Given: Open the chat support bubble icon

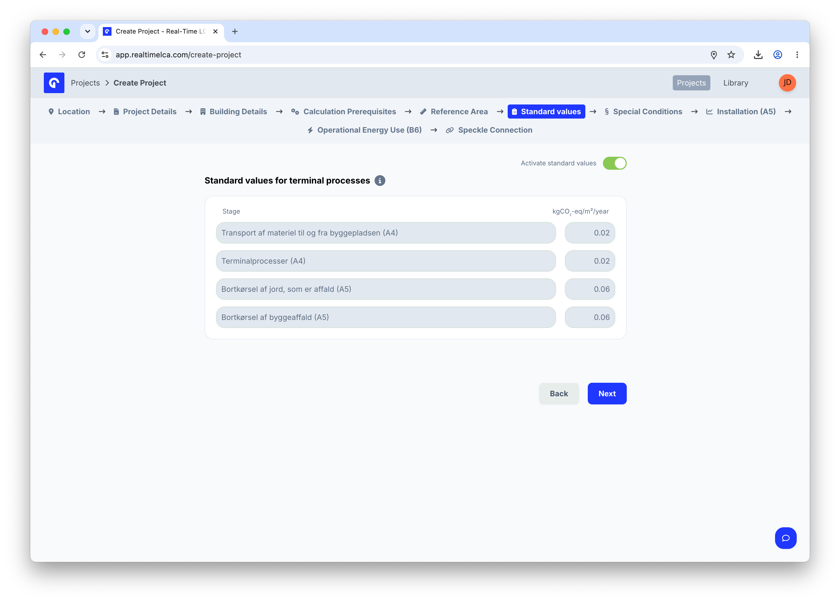Looking at the screenshot, I should 786,538.
